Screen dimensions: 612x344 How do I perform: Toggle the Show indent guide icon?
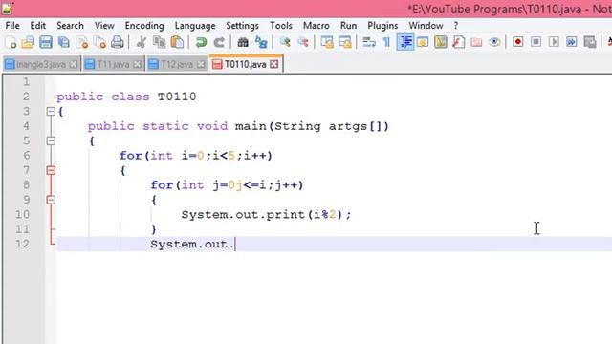[x=405, y=42]
